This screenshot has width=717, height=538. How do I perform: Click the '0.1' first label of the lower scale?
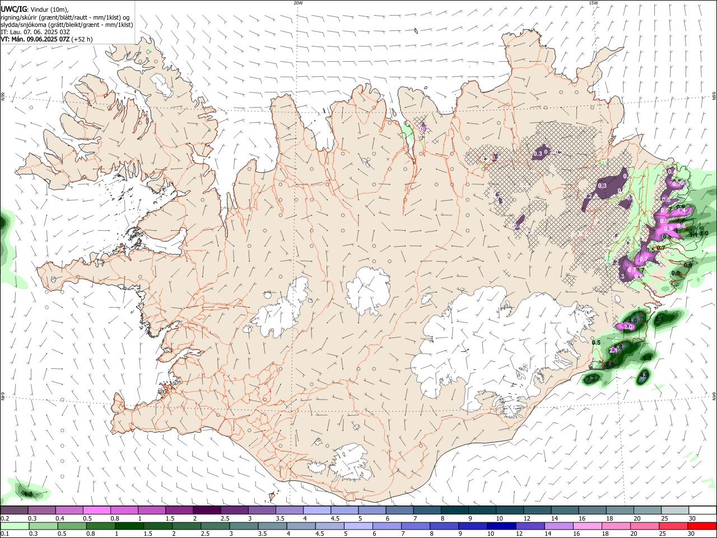click(4, 534)
